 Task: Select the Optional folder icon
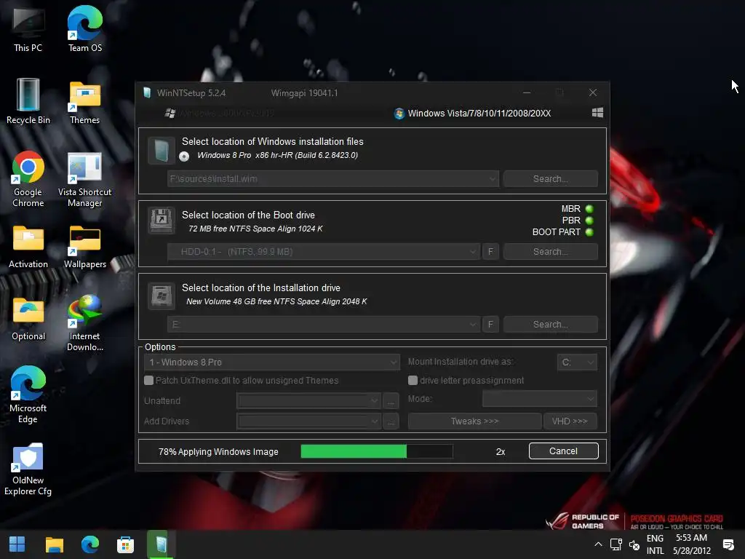coord(28,319)
